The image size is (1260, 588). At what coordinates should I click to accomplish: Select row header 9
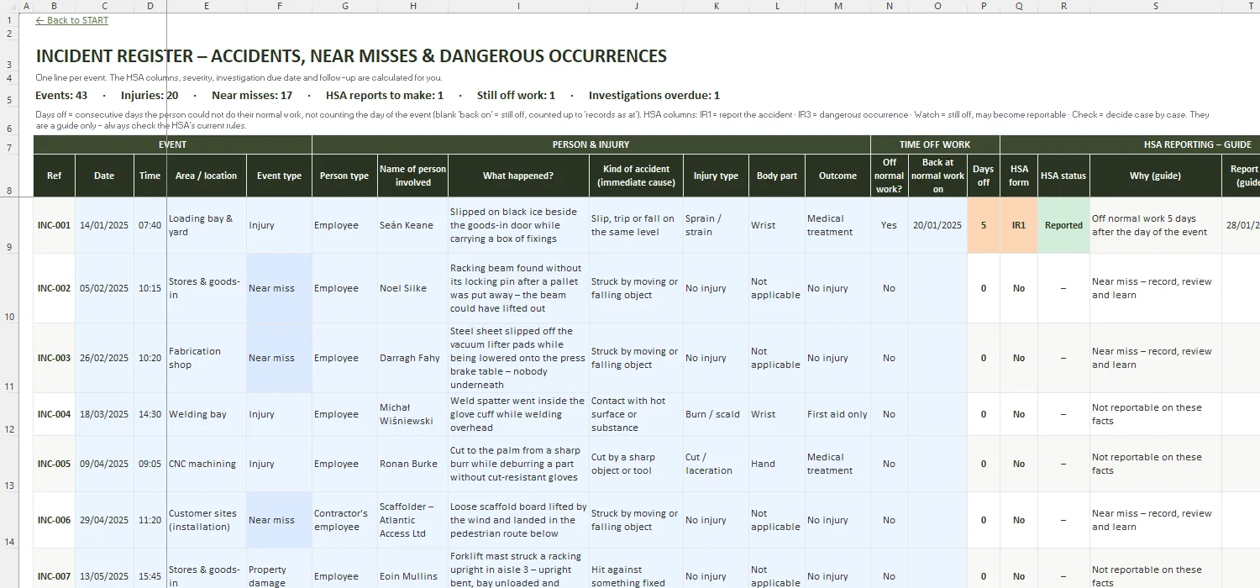tap(8, 225)
